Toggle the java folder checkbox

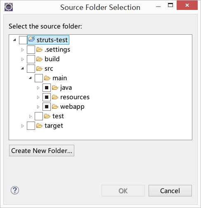click(47, 88)
